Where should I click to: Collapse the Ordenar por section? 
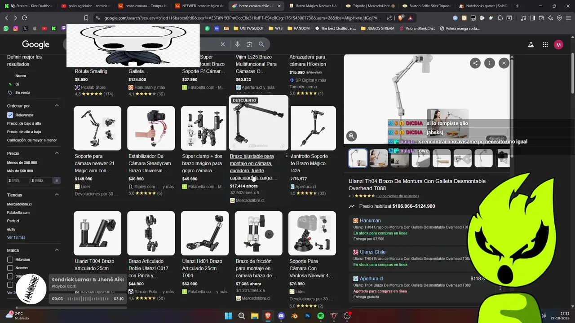pos(57,106)
